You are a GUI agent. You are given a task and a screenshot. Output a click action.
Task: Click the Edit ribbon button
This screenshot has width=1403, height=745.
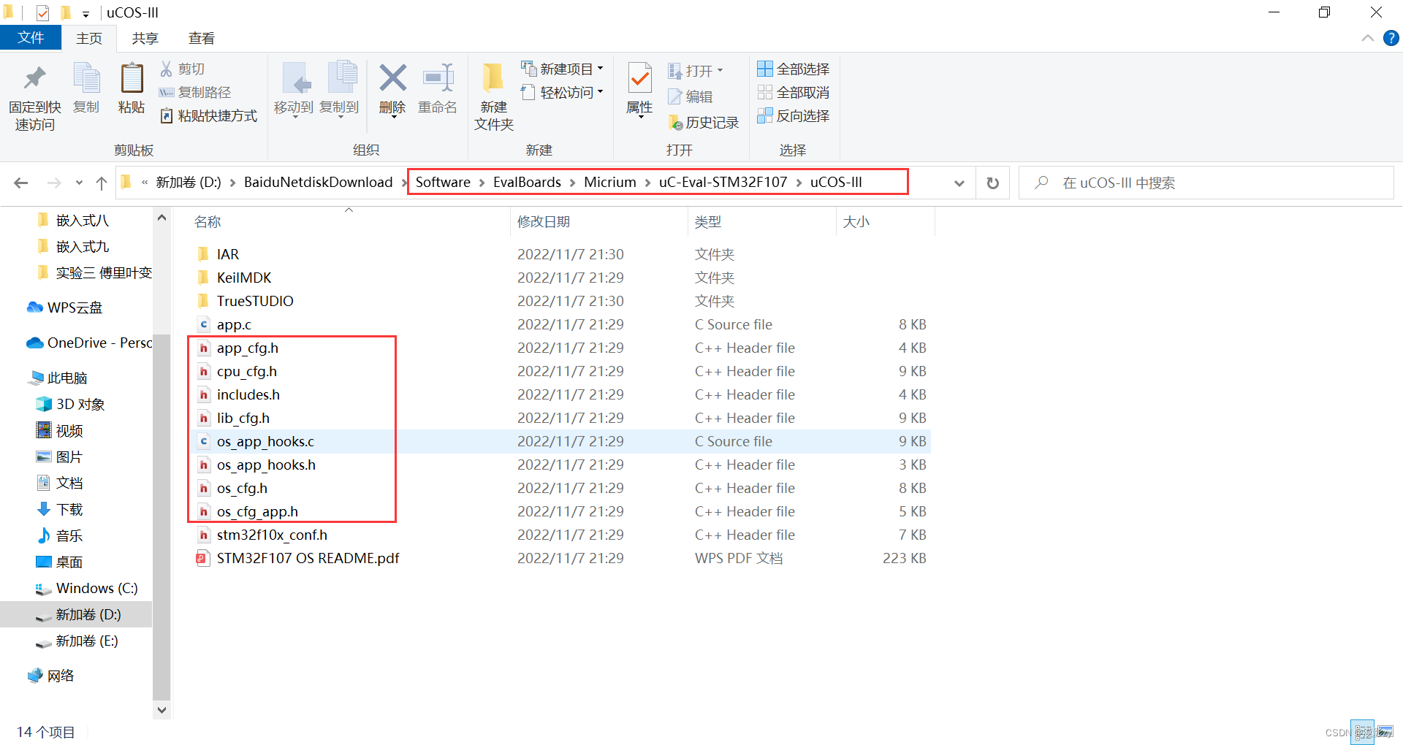(691, 96)
